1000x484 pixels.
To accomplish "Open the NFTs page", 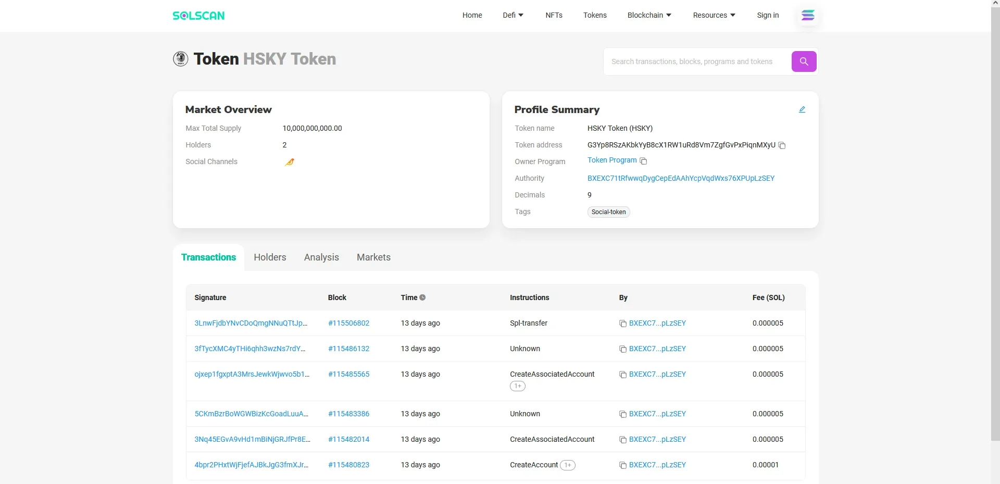I will click(554, 15).
